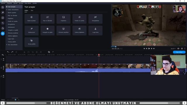Mute the video track audio
This screenshot has width=187, height=105.
click(x=4, y=68)
